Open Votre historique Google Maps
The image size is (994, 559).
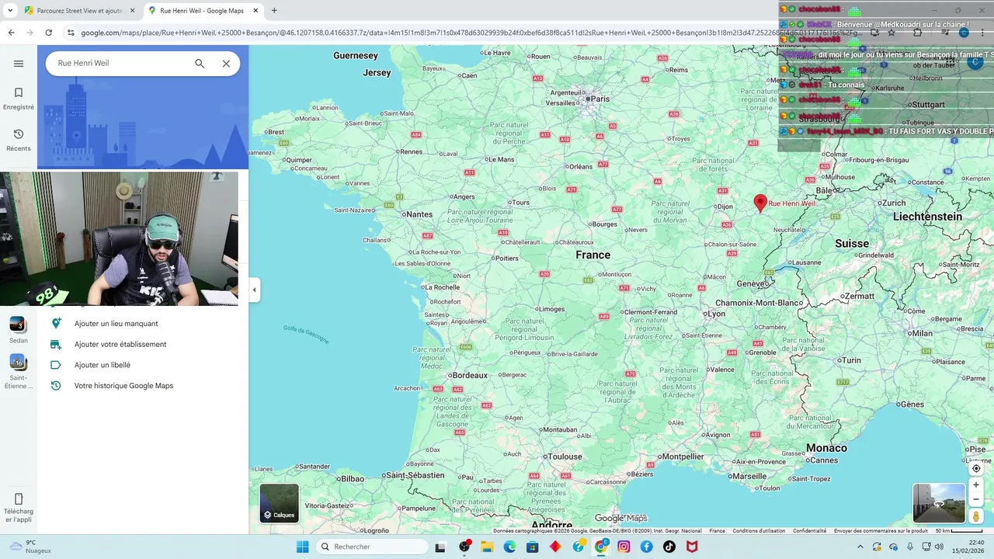[123, 385]
